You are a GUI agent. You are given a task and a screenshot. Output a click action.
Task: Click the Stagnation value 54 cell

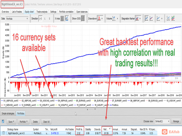132,133
